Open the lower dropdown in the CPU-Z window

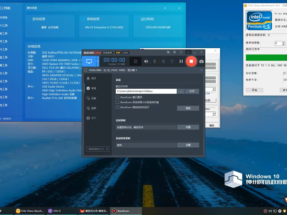pyautogui.click(x=213, y=114)
